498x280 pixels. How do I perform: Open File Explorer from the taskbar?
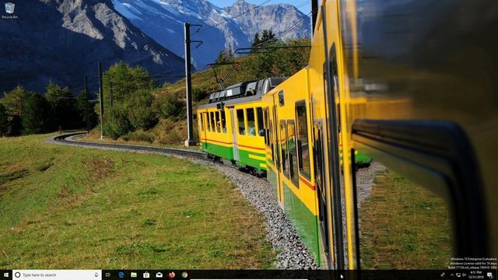(134, 275)
